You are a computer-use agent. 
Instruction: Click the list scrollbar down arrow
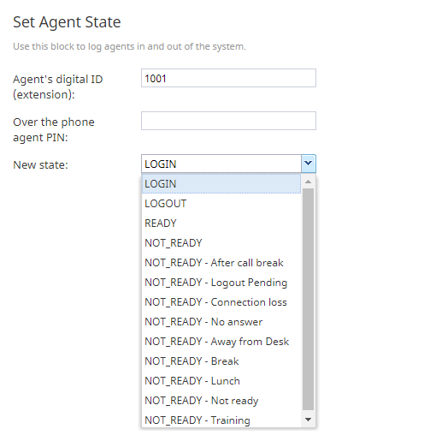[308, 420]
